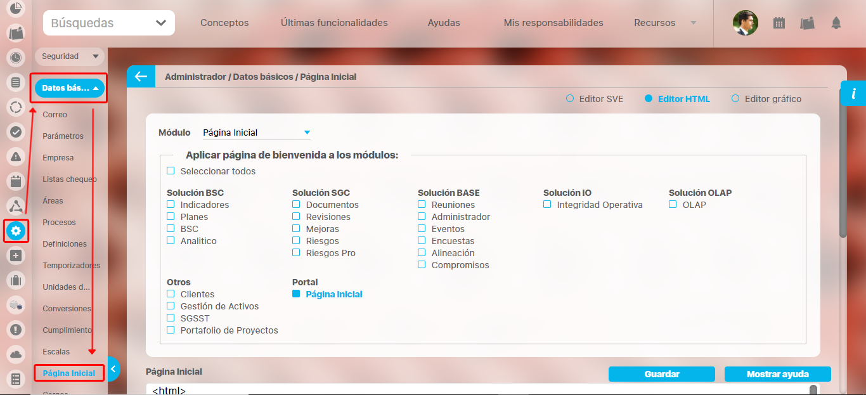This screenshot has width=866, height=395.
Task: Check the Seleccionar todos checkbox
Action: (x=171, y=171)
